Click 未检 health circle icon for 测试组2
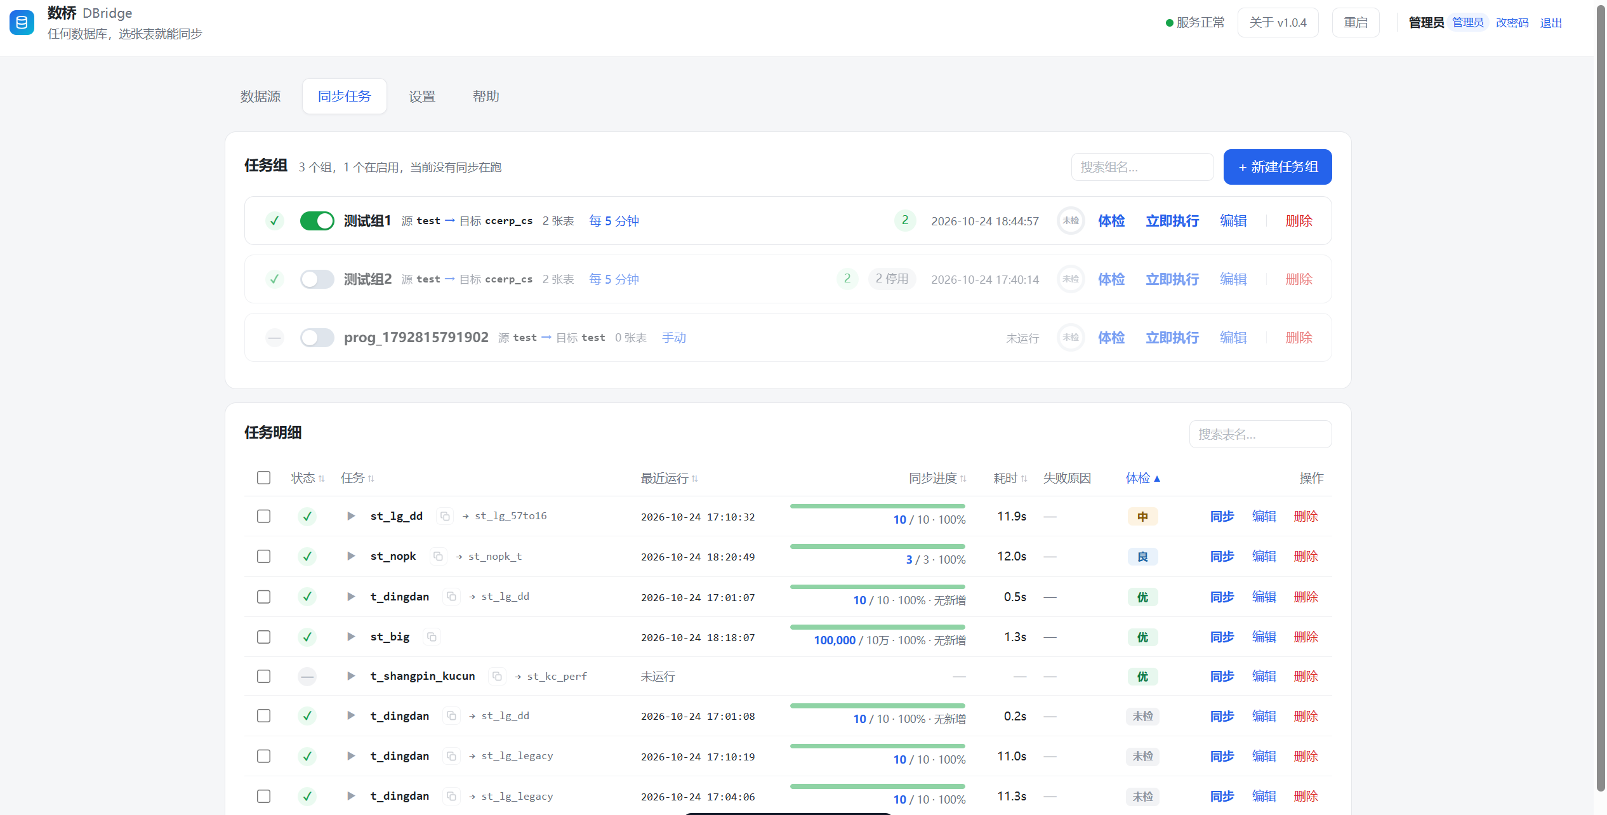Image resolution: width=1607 pixels, height=815 pixels. click(x=1071, y=279)
